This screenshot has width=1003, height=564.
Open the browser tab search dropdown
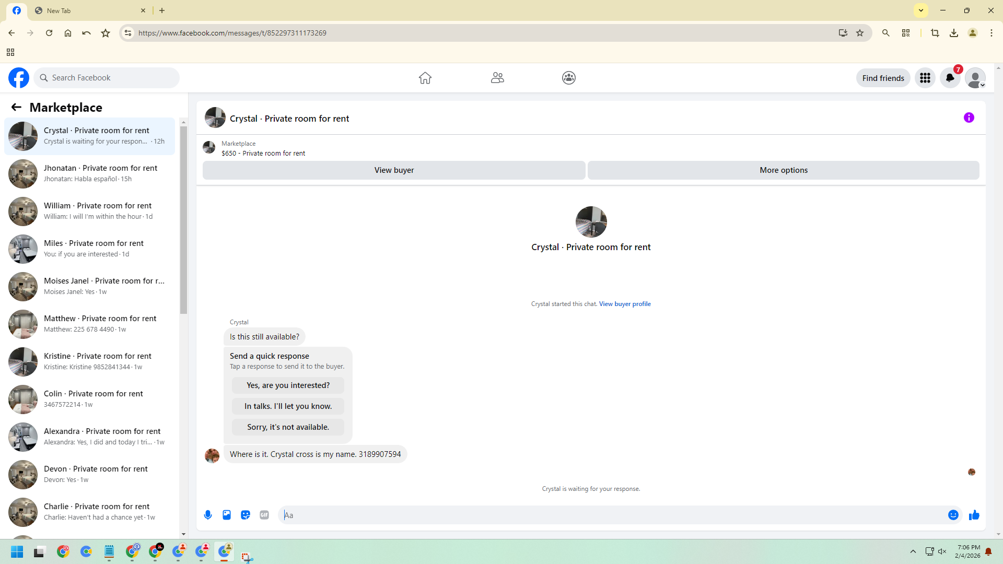921,10
